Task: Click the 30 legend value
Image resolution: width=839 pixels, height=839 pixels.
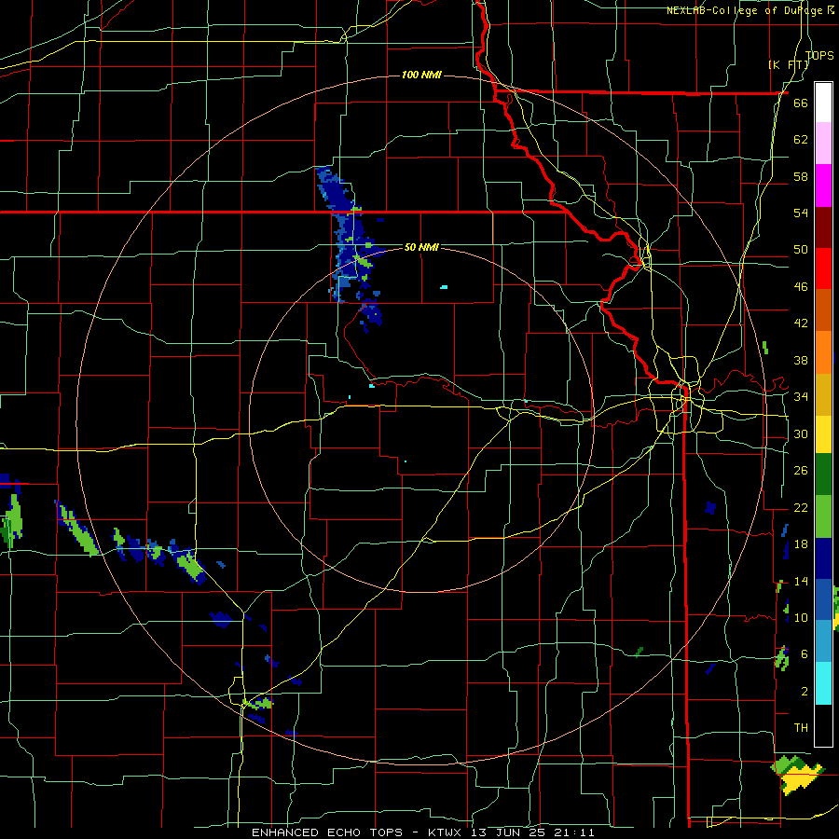Action: (801, 433)
